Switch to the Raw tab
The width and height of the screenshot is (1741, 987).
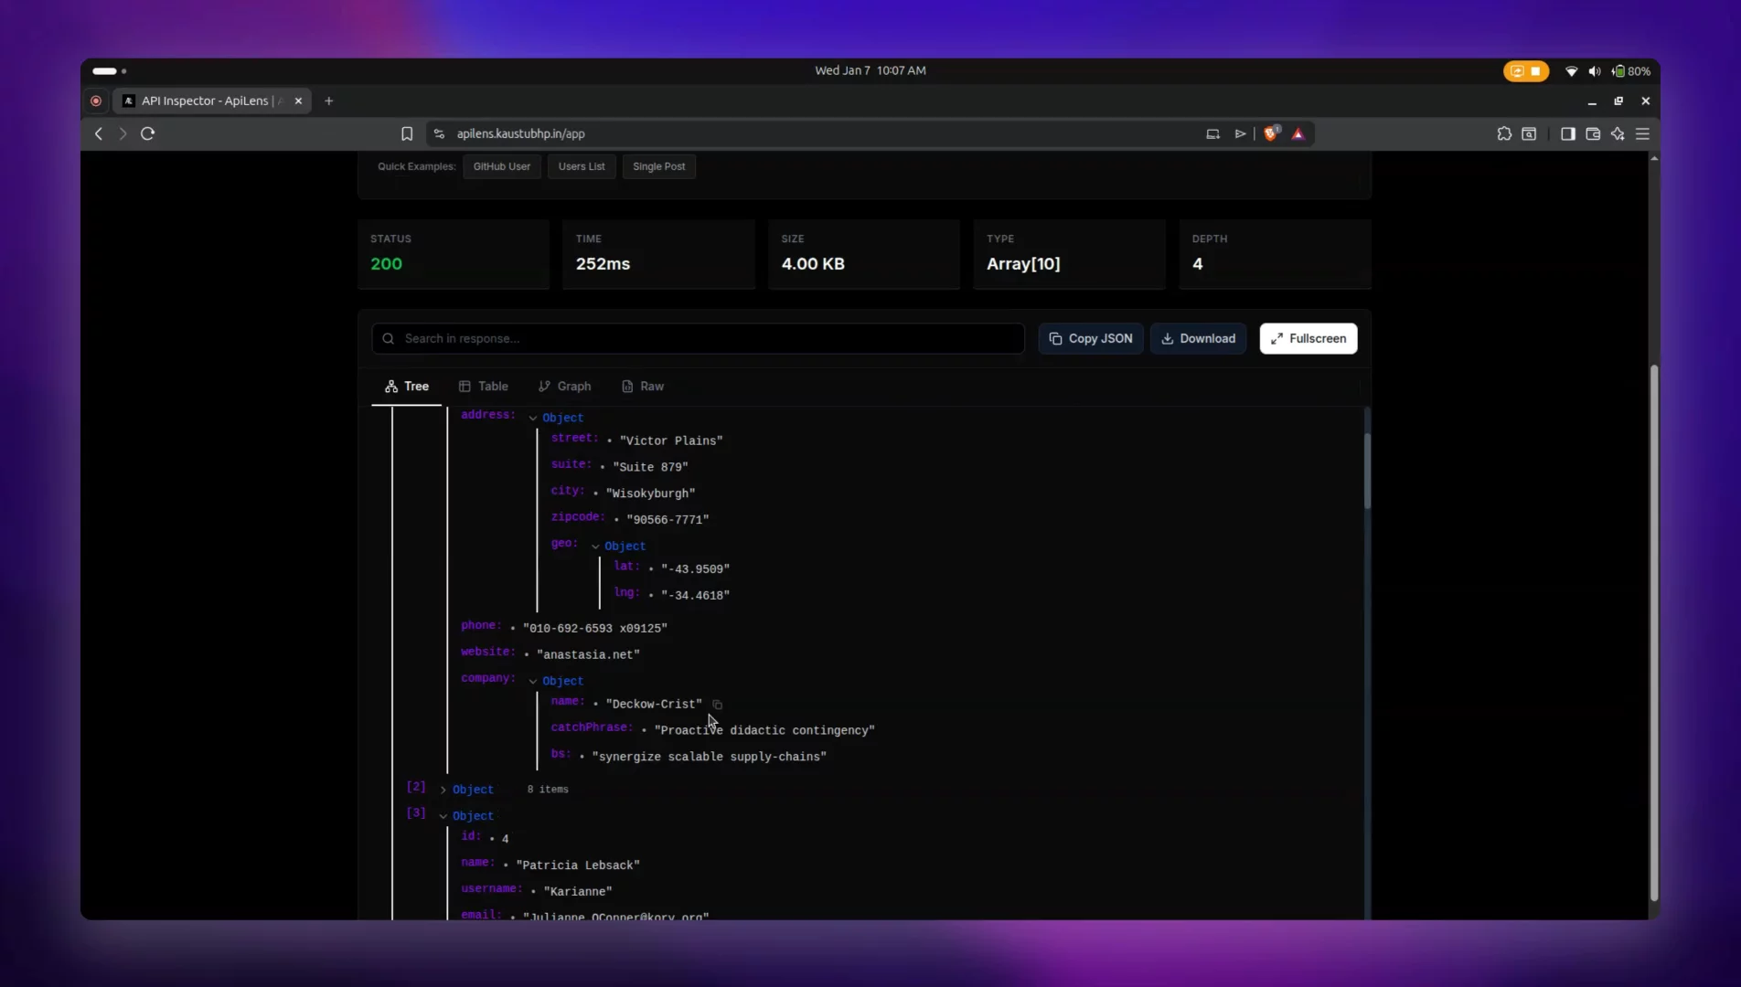coord(643,386)
